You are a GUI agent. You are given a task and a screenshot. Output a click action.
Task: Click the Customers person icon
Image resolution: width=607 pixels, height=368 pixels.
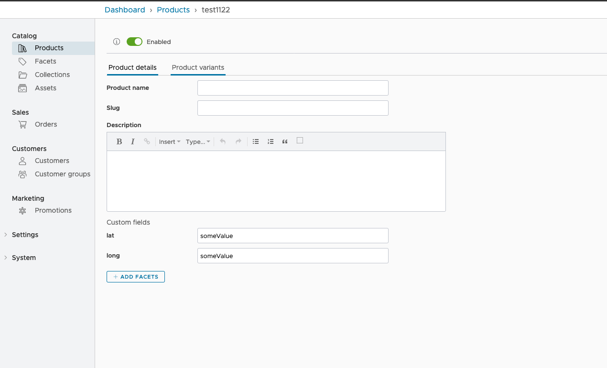(22, 161)
